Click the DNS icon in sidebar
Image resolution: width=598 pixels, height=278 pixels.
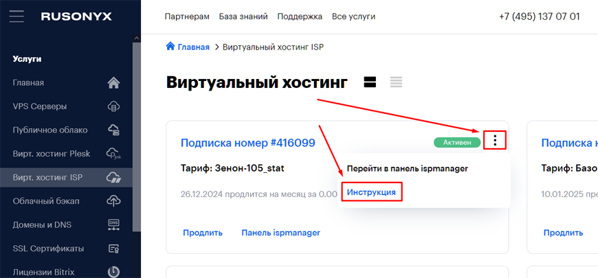click(x=113, y=225)
